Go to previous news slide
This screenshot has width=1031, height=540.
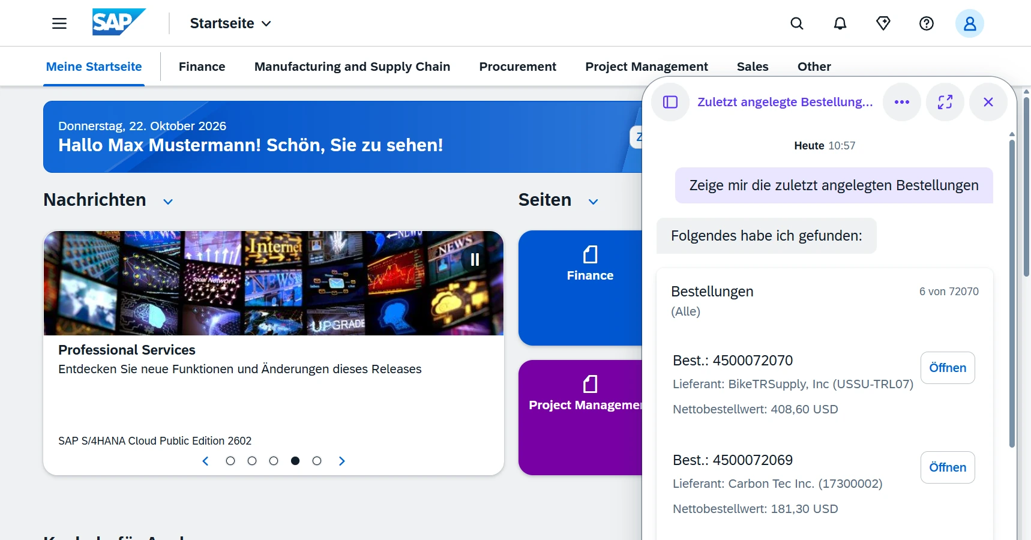(205, 461)
